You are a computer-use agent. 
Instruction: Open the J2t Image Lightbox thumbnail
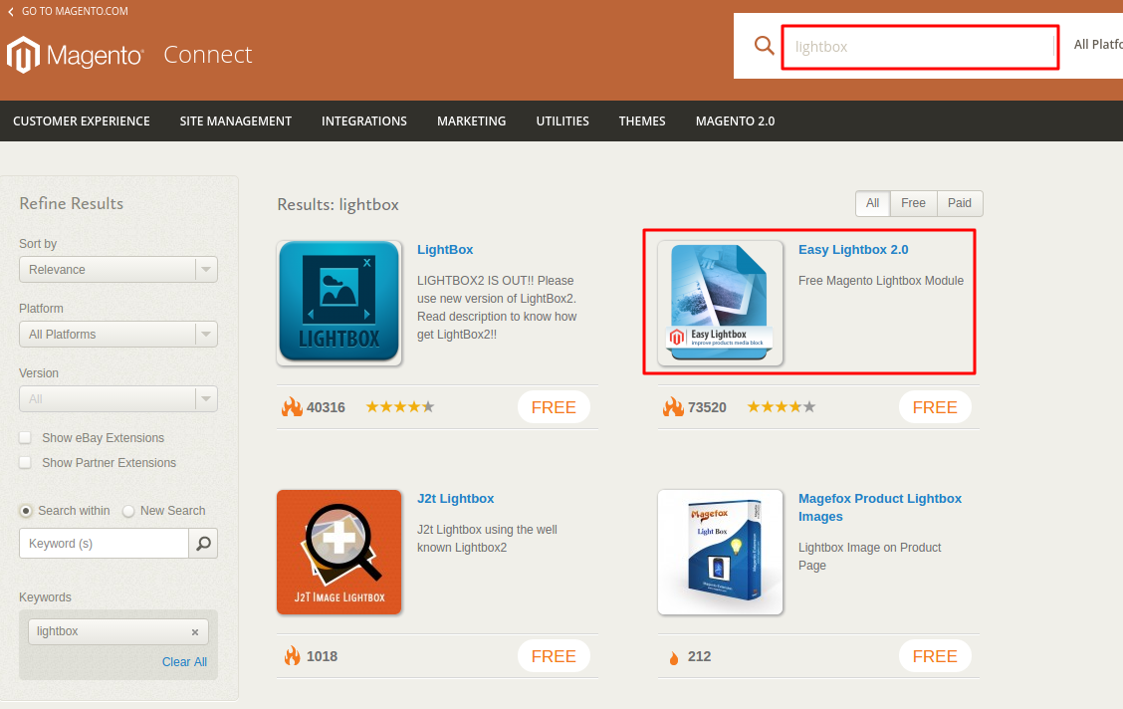[338, 552]
